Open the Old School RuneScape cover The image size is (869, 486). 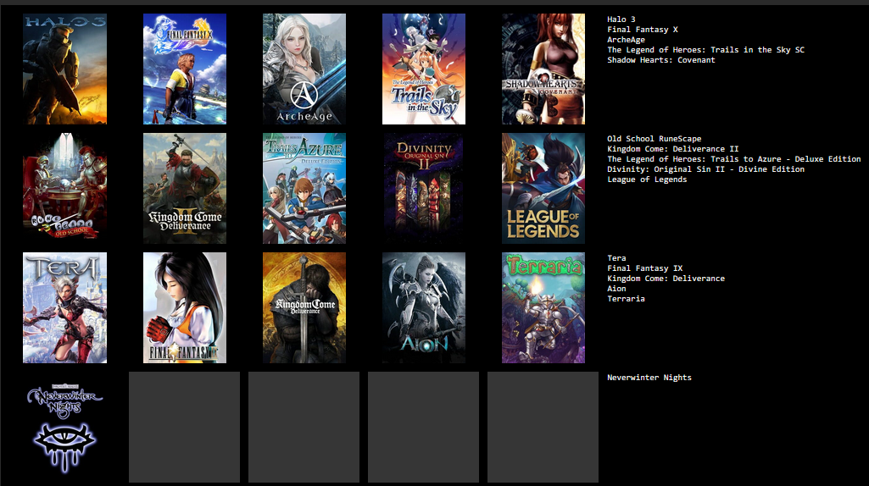pos(64,188)
